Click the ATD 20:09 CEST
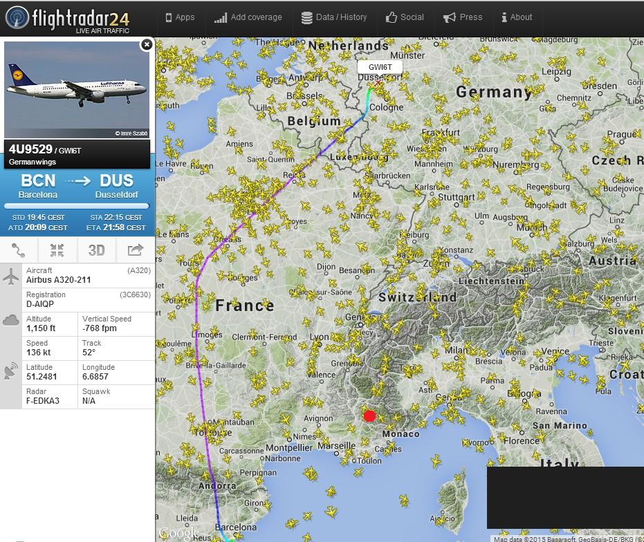 tap(38, 227)
